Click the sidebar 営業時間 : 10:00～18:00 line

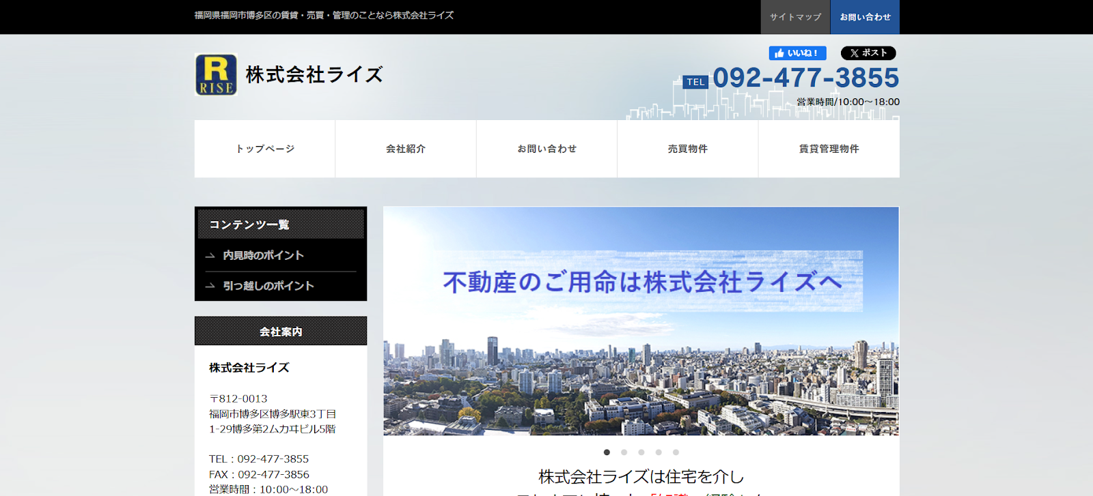[x=268, y=489]
